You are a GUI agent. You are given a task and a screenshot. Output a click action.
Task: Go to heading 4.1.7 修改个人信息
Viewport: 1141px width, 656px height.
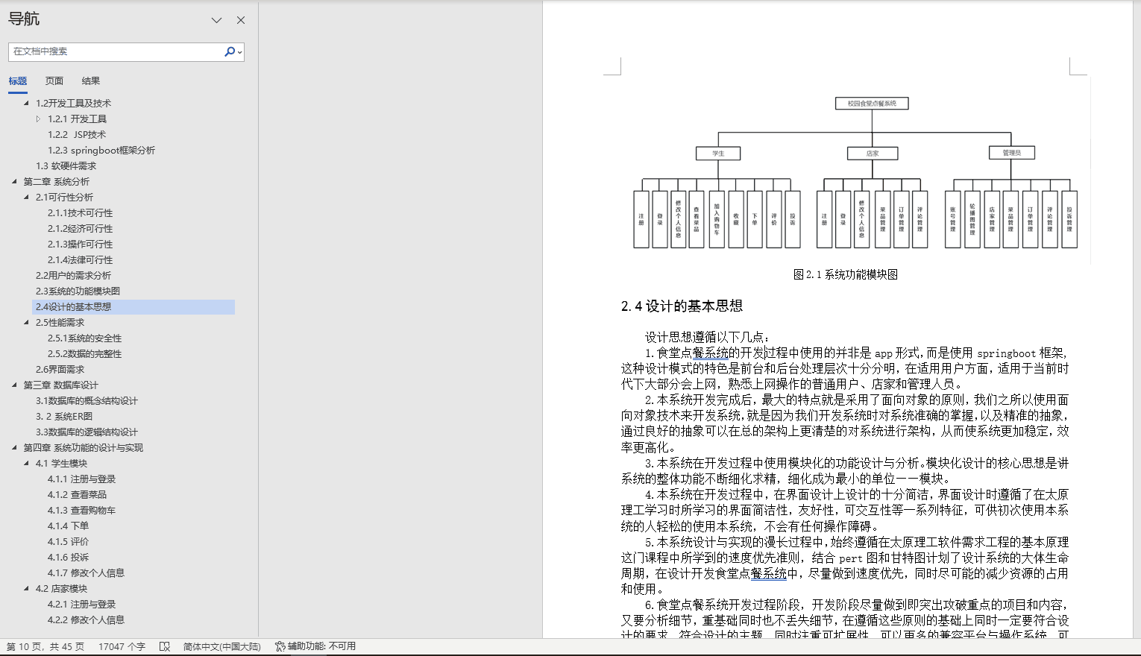[x=86, y=573]
